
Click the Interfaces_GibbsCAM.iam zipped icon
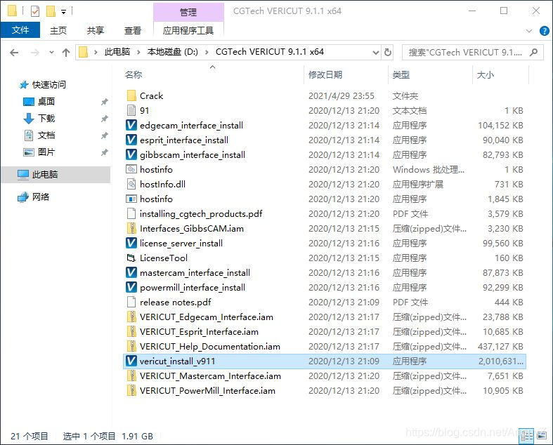[x=131, y=229]
